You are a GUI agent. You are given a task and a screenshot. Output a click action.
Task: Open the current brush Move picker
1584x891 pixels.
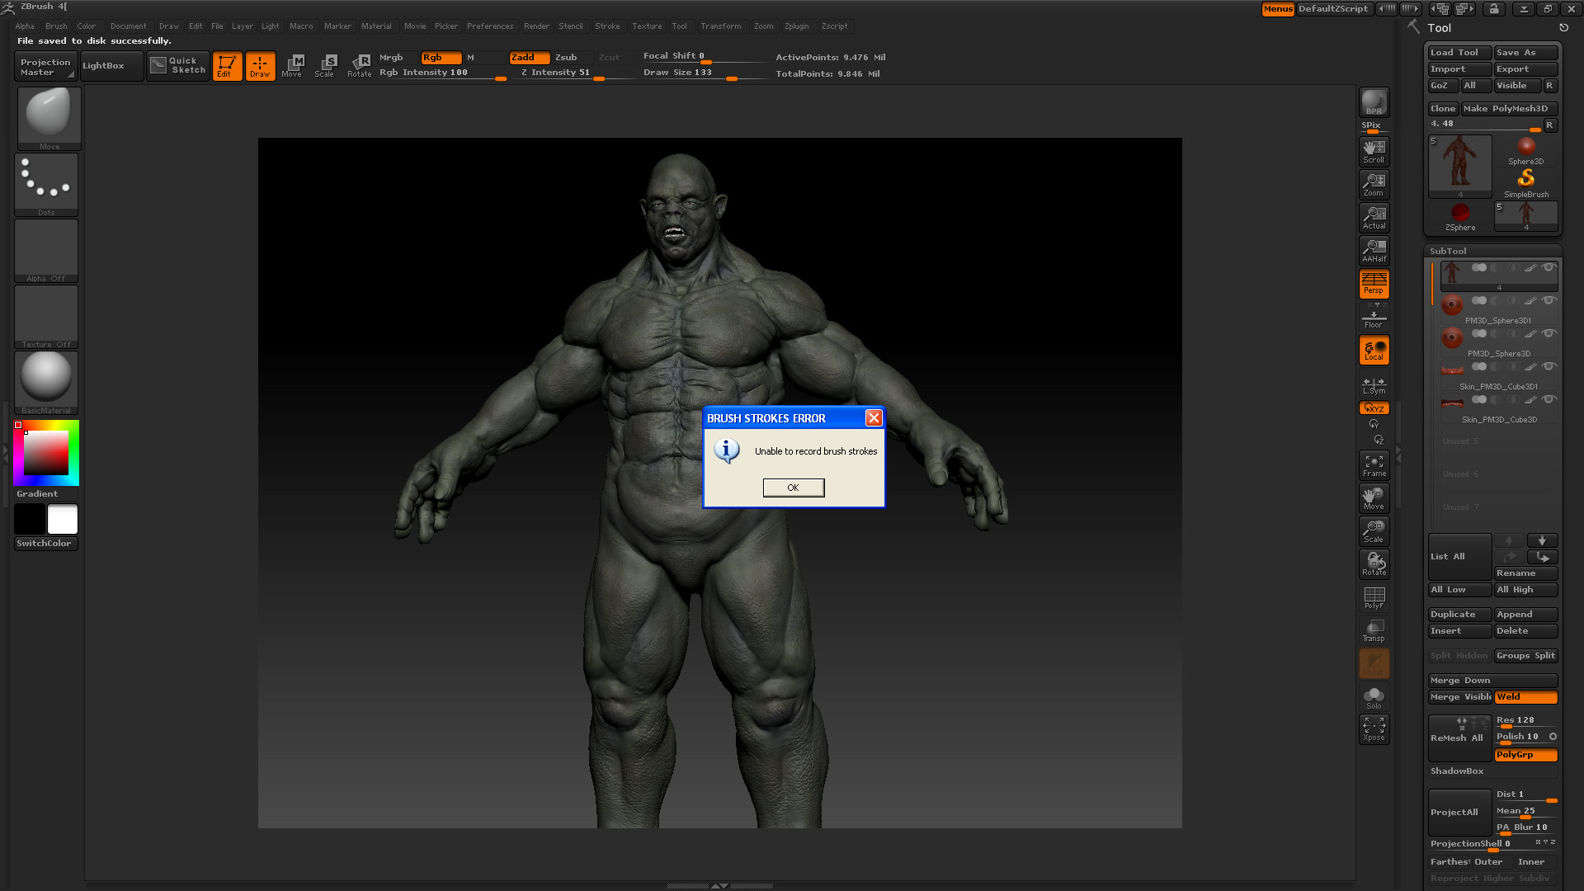49,116
